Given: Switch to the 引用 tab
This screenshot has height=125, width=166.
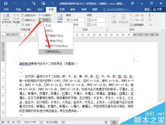Looking at the screenshot, I should click(62, 10).
